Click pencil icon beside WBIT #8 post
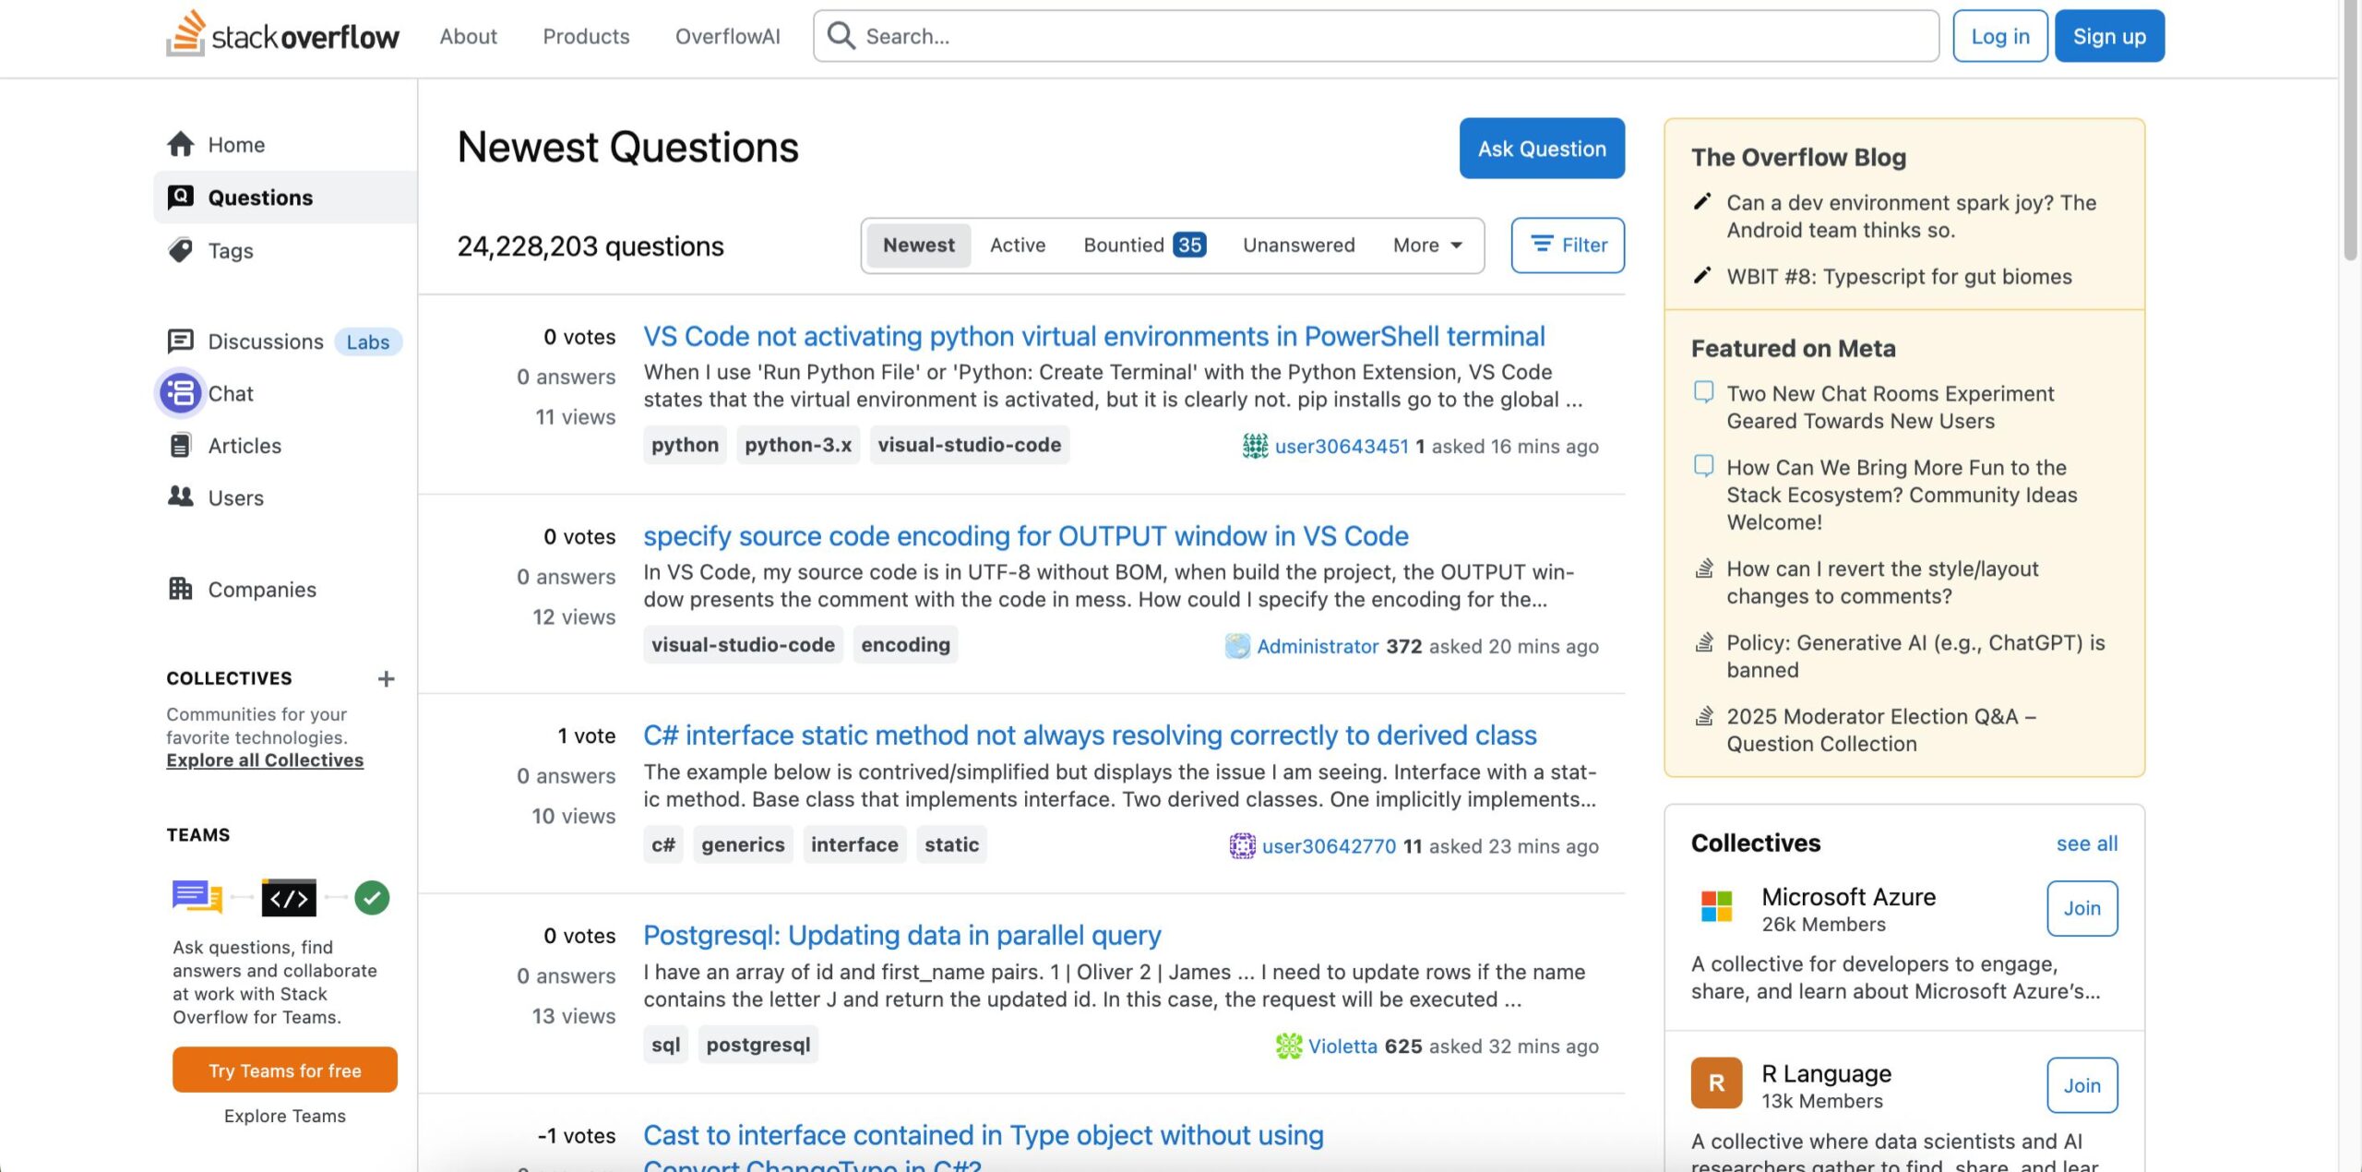 tap(1703, 275)
